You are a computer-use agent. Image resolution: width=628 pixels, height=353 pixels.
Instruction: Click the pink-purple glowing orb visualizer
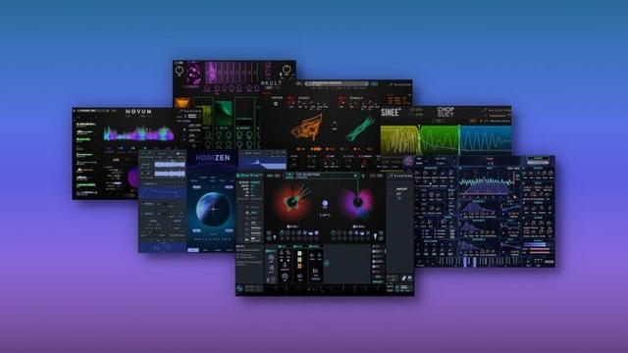tap(357, 203)
